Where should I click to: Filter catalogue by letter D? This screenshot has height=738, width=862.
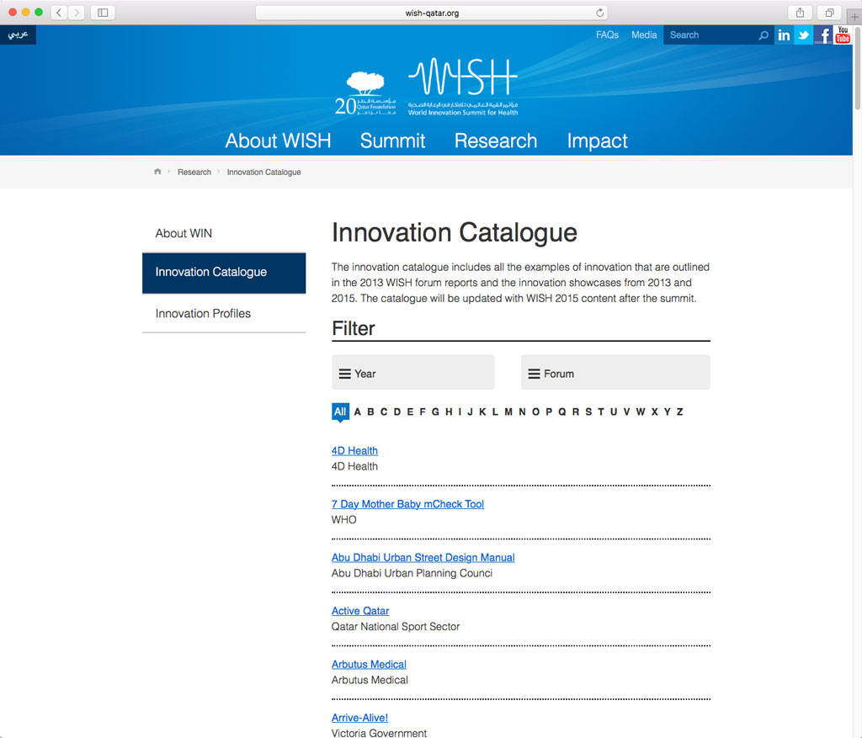point(397,411)
